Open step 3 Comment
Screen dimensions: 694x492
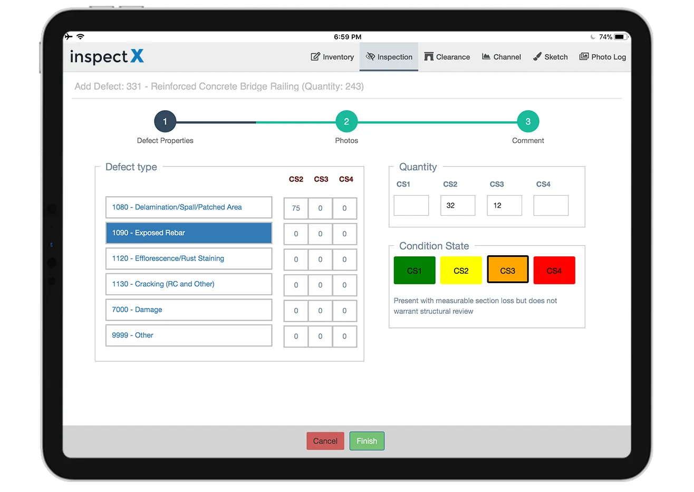527,121
